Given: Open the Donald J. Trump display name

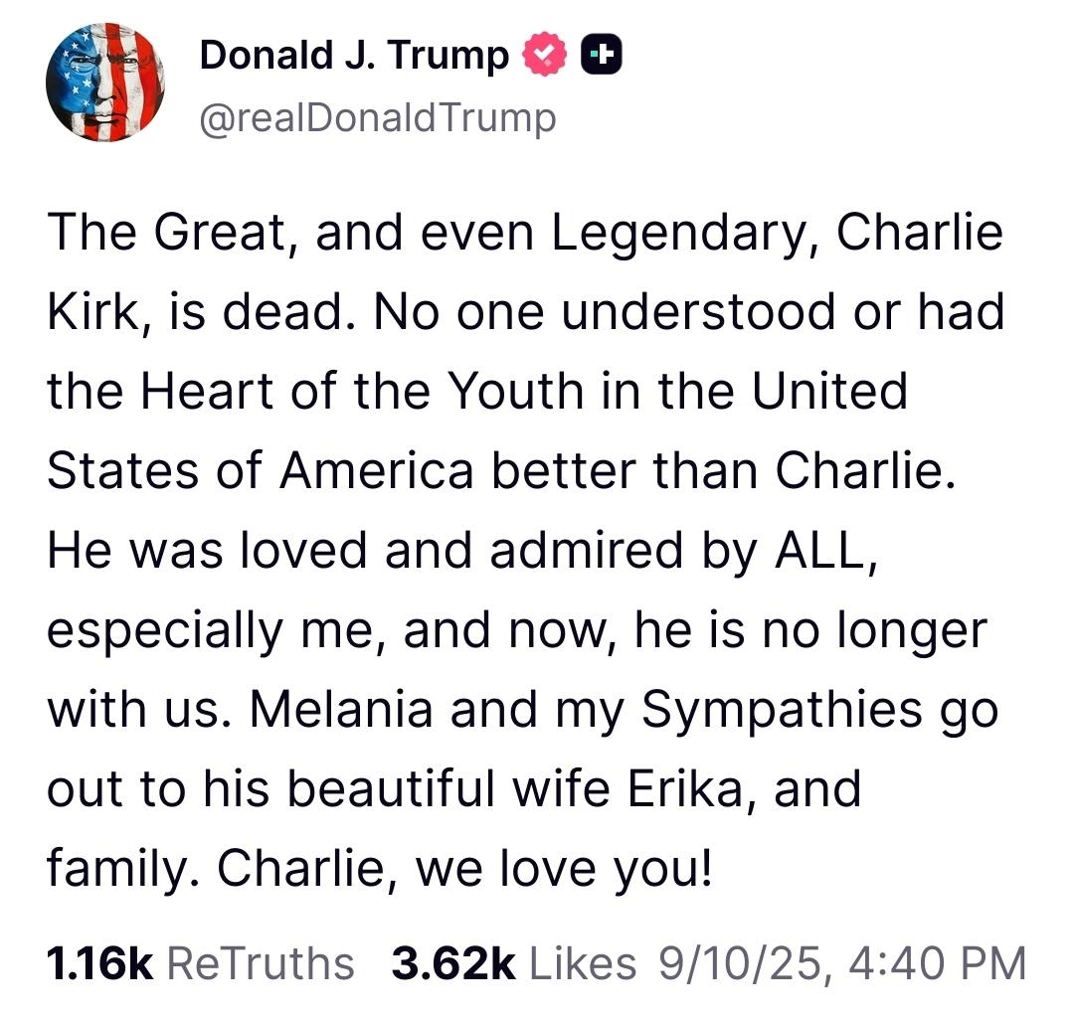Looking at the screenshot, I should (354, 56).
